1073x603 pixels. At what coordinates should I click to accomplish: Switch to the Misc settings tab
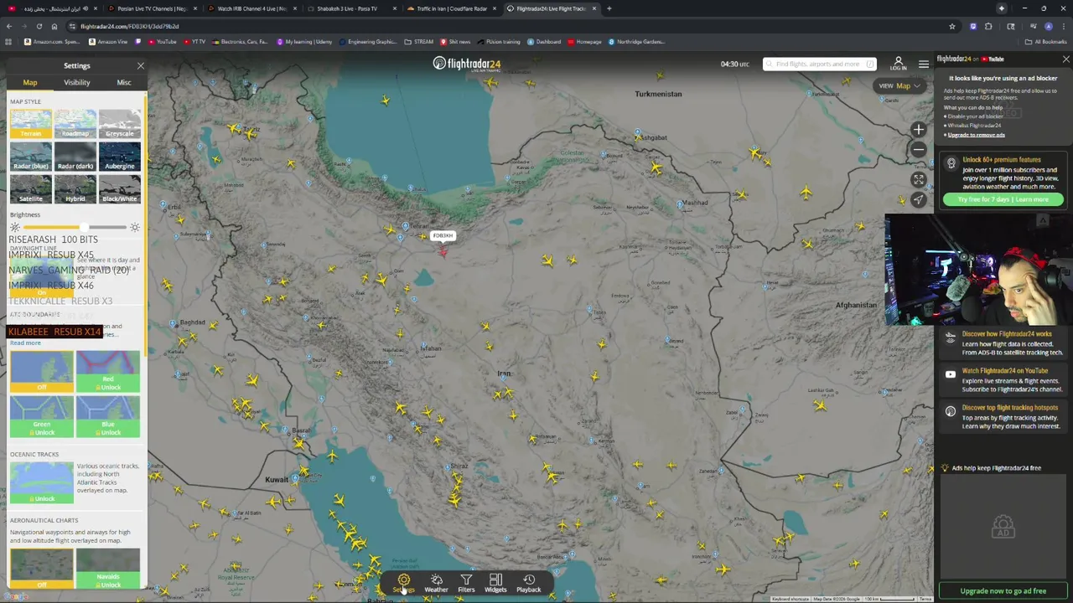(x=124, y=82)
